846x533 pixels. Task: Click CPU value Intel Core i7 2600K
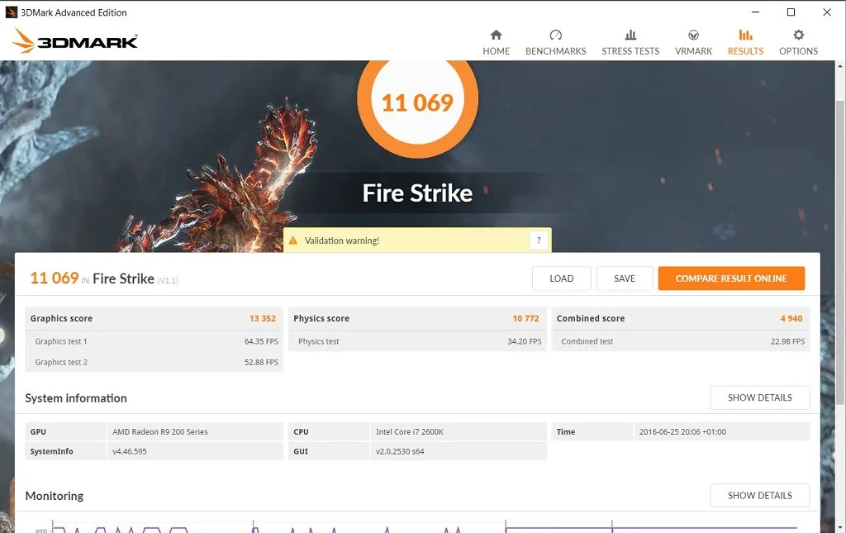[410, 431]
